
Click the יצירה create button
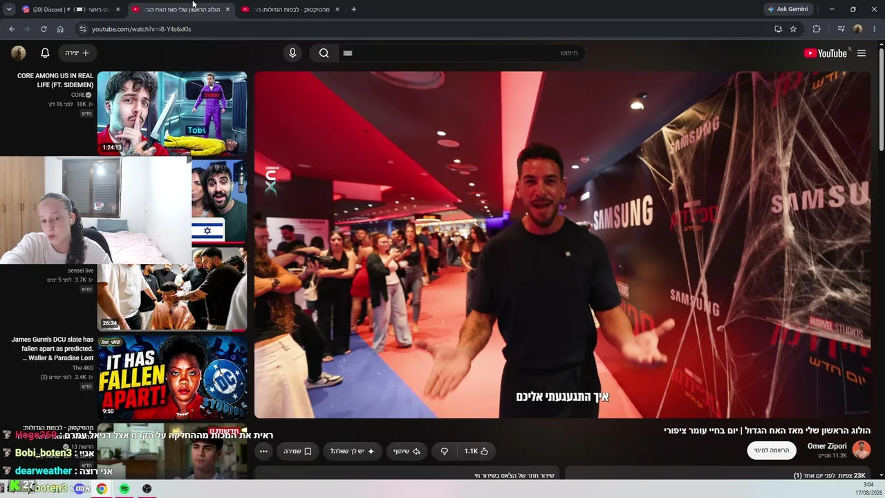point(77,53)
